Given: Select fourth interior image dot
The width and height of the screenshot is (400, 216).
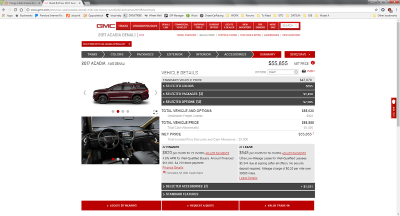Looking at the screenshot, I should coord(128,159).
